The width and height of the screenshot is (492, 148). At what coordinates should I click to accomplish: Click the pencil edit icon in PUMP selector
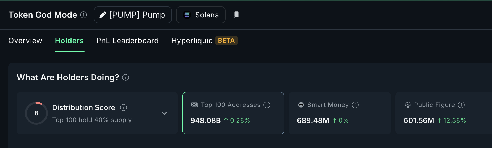pyautogui.click(x=103, y=15)
